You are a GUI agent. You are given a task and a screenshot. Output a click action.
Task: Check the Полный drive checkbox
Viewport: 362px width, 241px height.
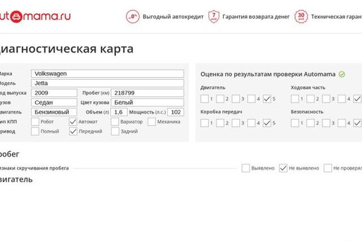coord(35,131)
